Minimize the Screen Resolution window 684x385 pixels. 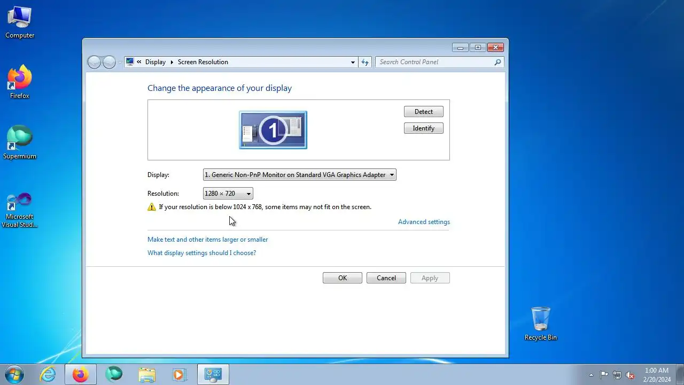(460, 48)
